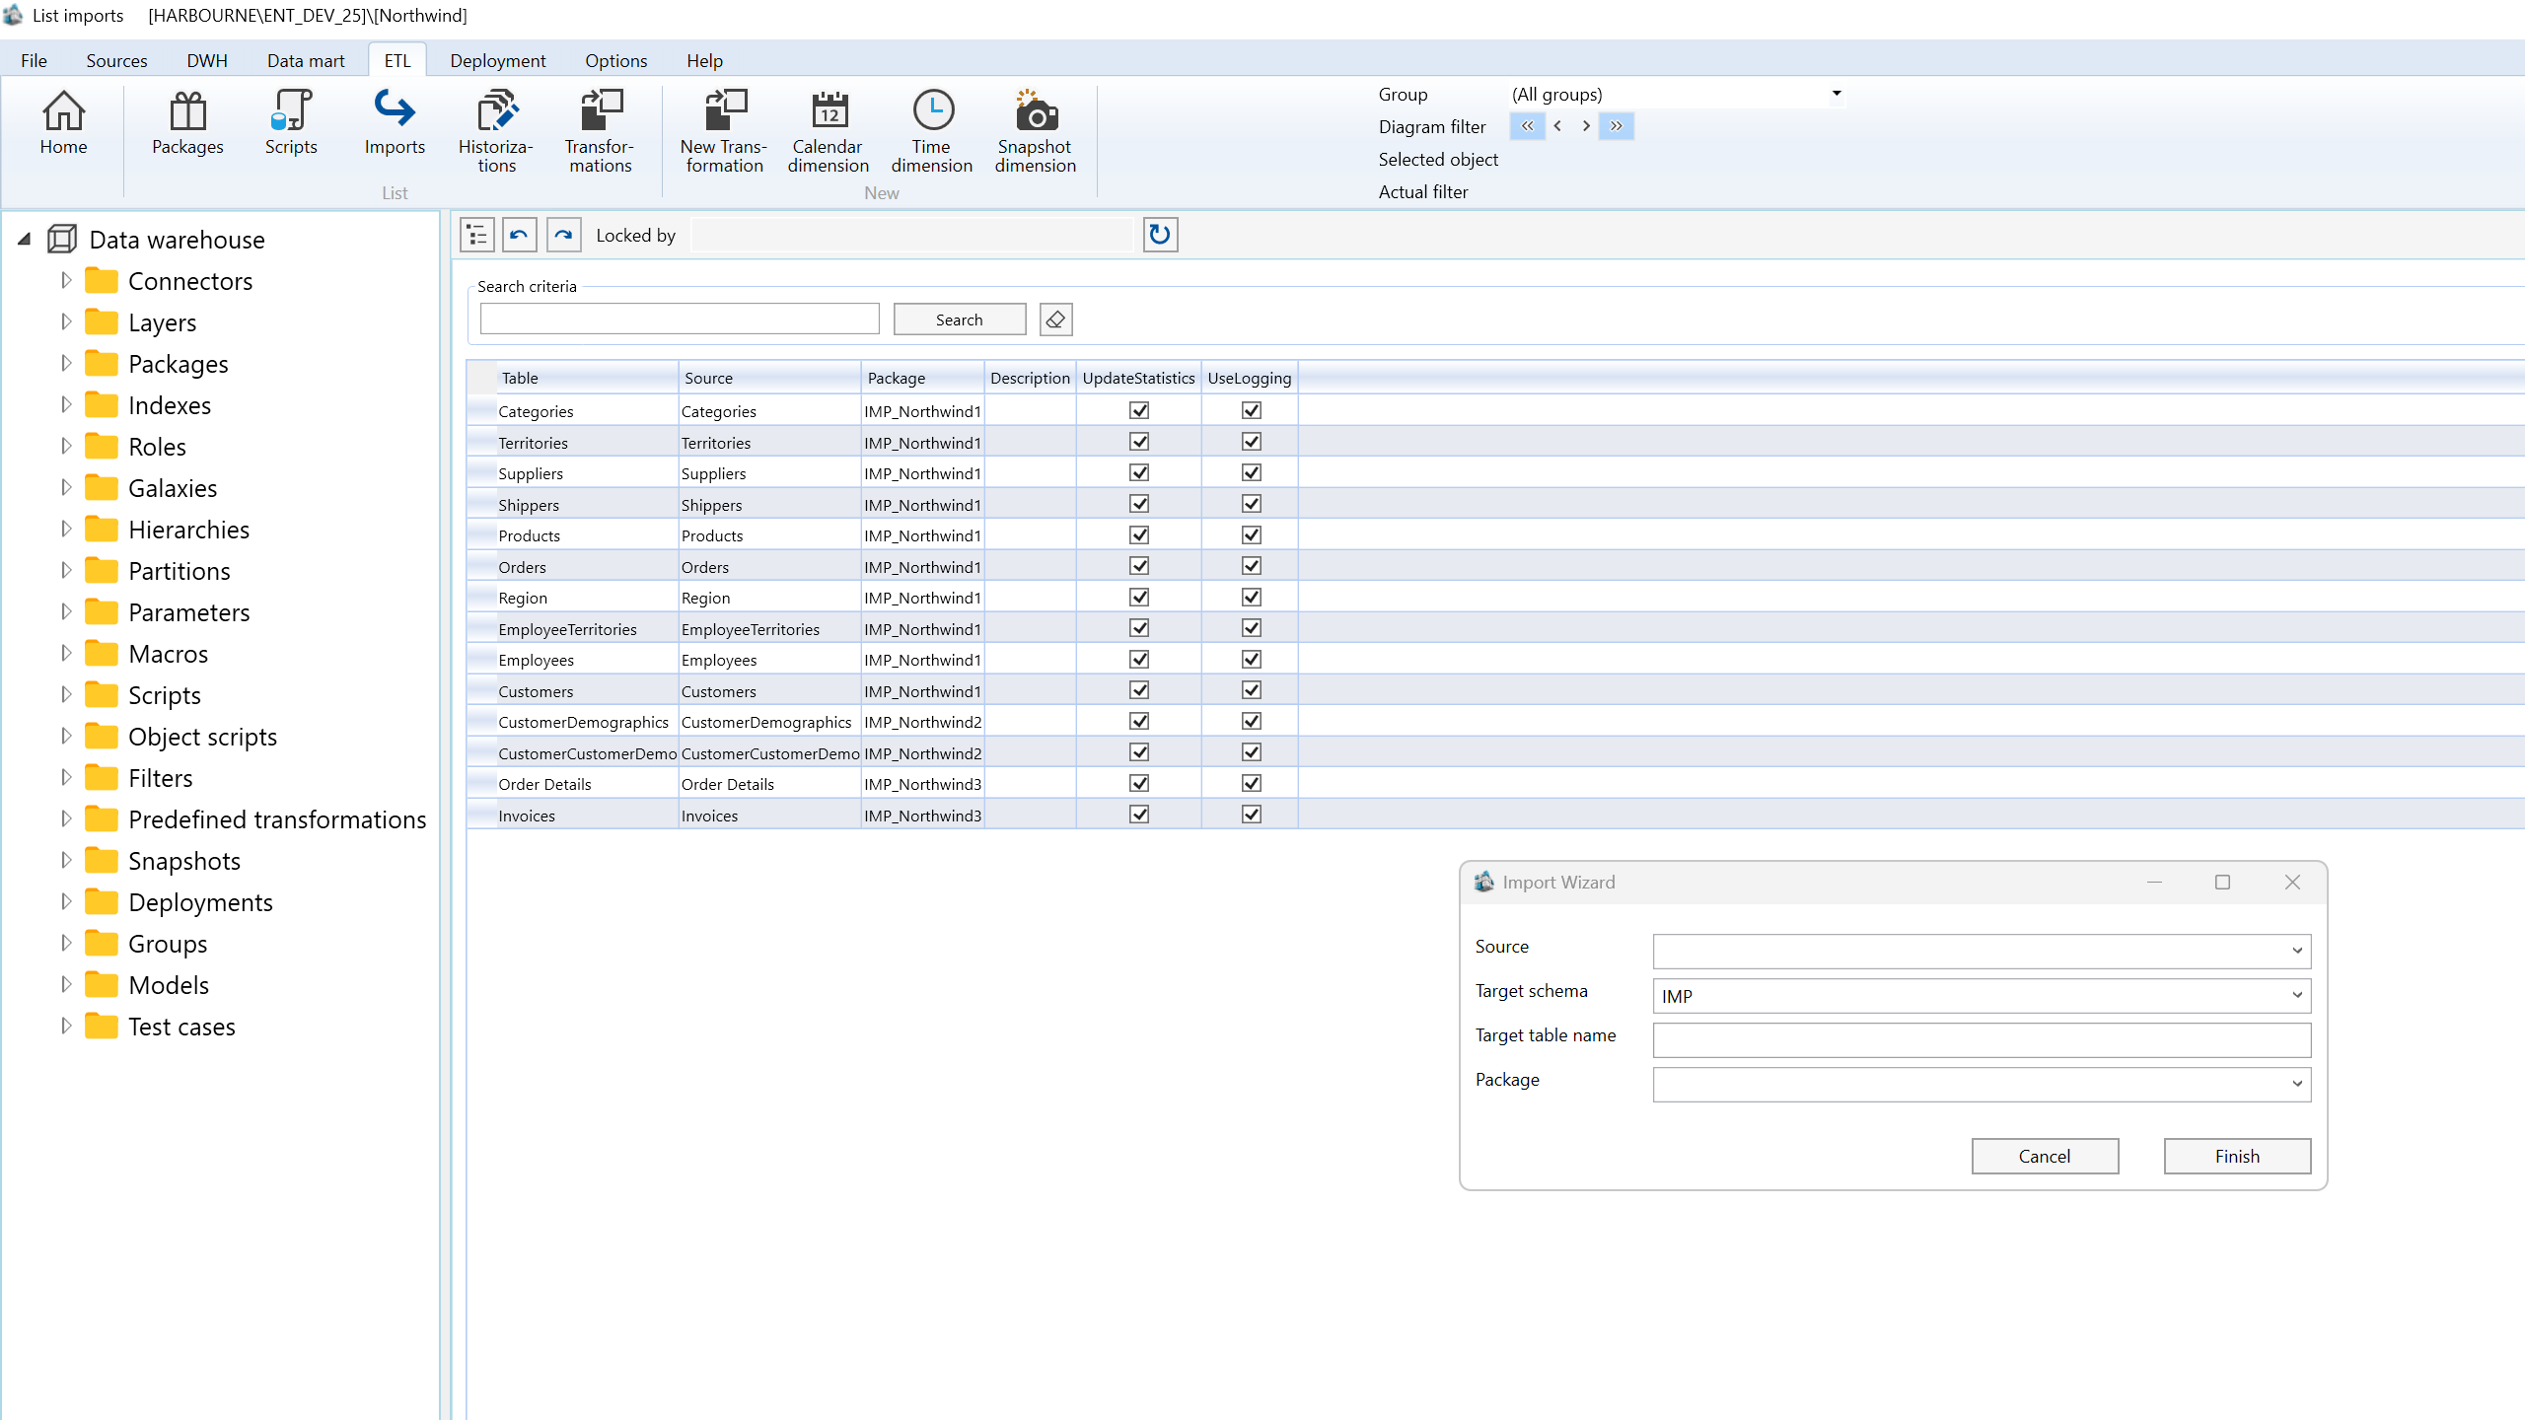Collapse the Data warehouse tree node
Screen dimensions: 2525x1420
(x=25, y=239)
